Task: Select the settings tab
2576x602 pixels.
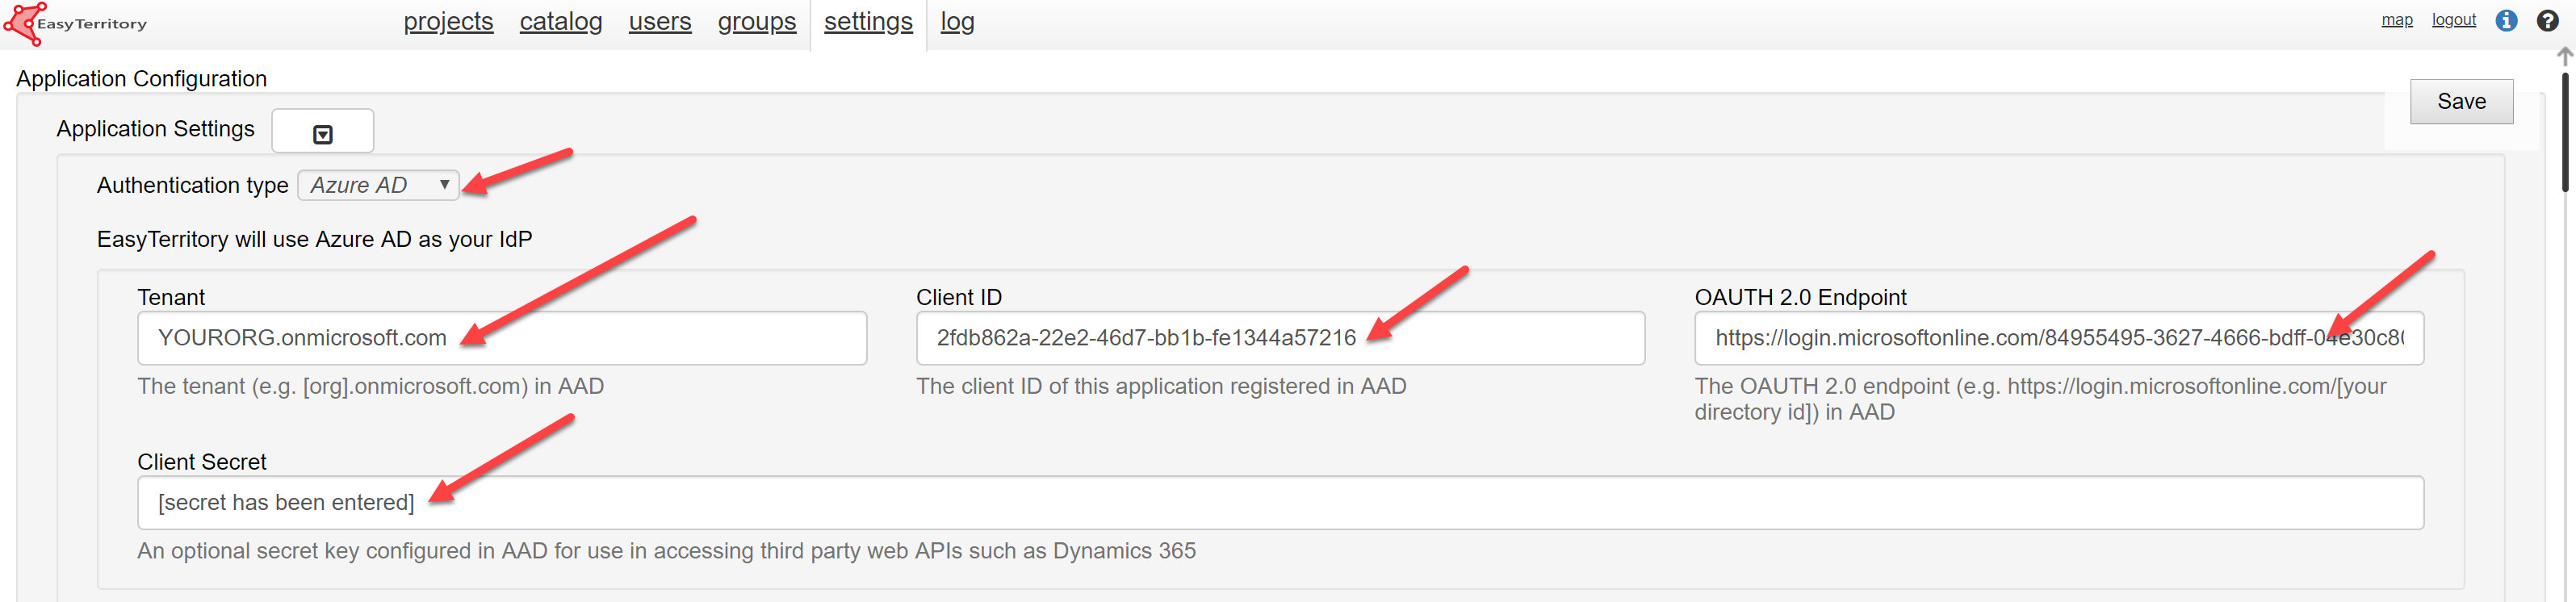Action: click(867, 22)
